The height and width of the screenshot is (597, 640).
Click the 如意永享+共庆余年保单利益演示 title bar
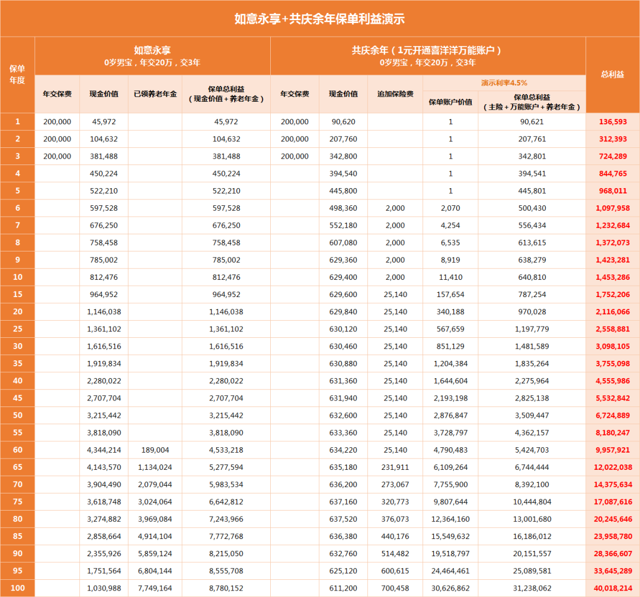320,18
